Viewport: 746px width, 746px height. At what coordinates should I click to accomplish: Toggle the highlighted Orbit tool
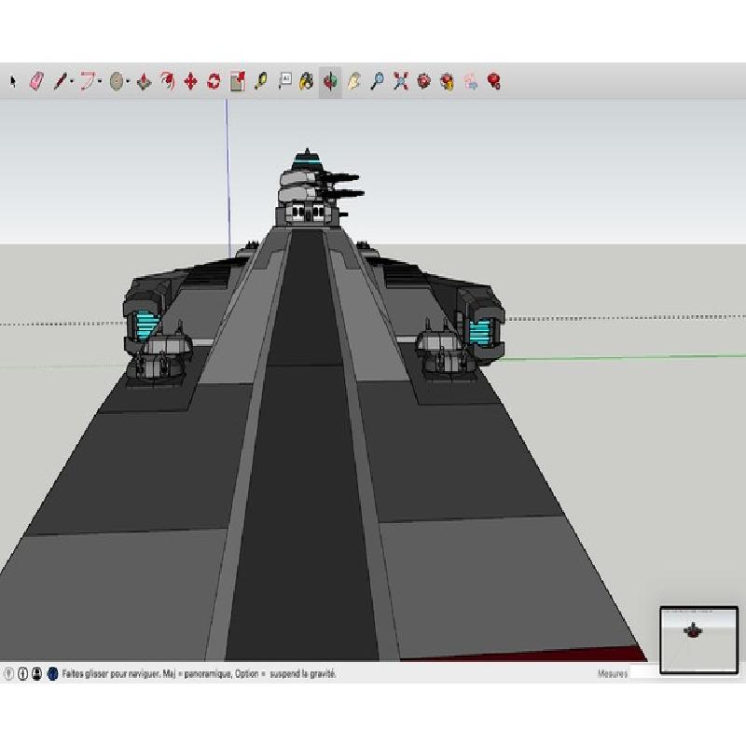[330, 82]
